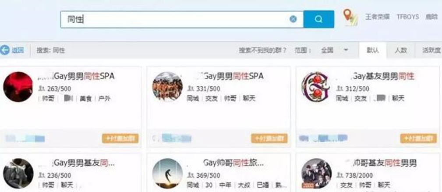This screenshot has width=442, height=192.
Task: Click the blue search magnifier button
Action: click(x=318, y=19)
